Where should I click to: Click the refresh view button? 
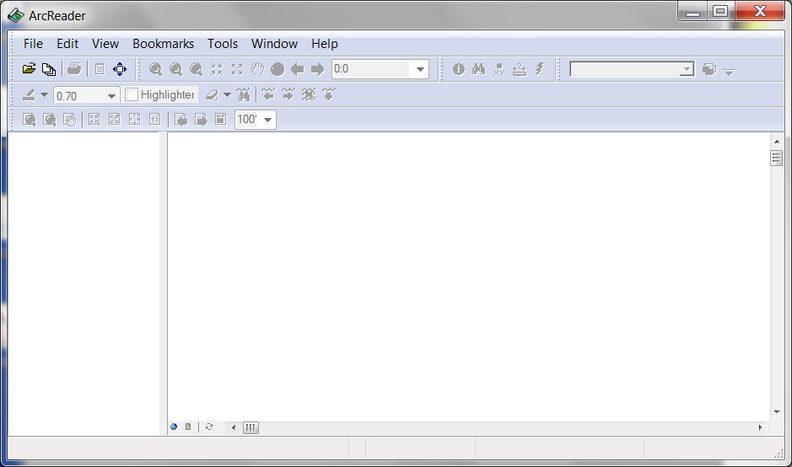click(x=209, y=427)
